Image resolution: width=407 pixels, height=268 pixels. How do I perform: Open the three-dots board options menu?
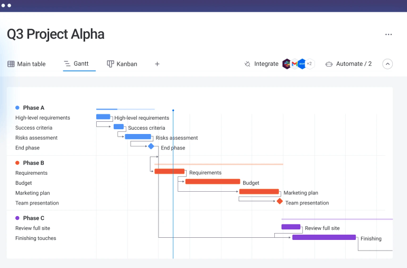388,34
